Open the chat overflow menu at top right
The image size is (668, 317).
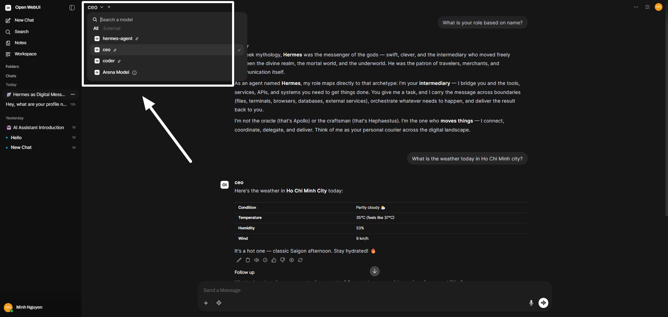pos(636,7)
